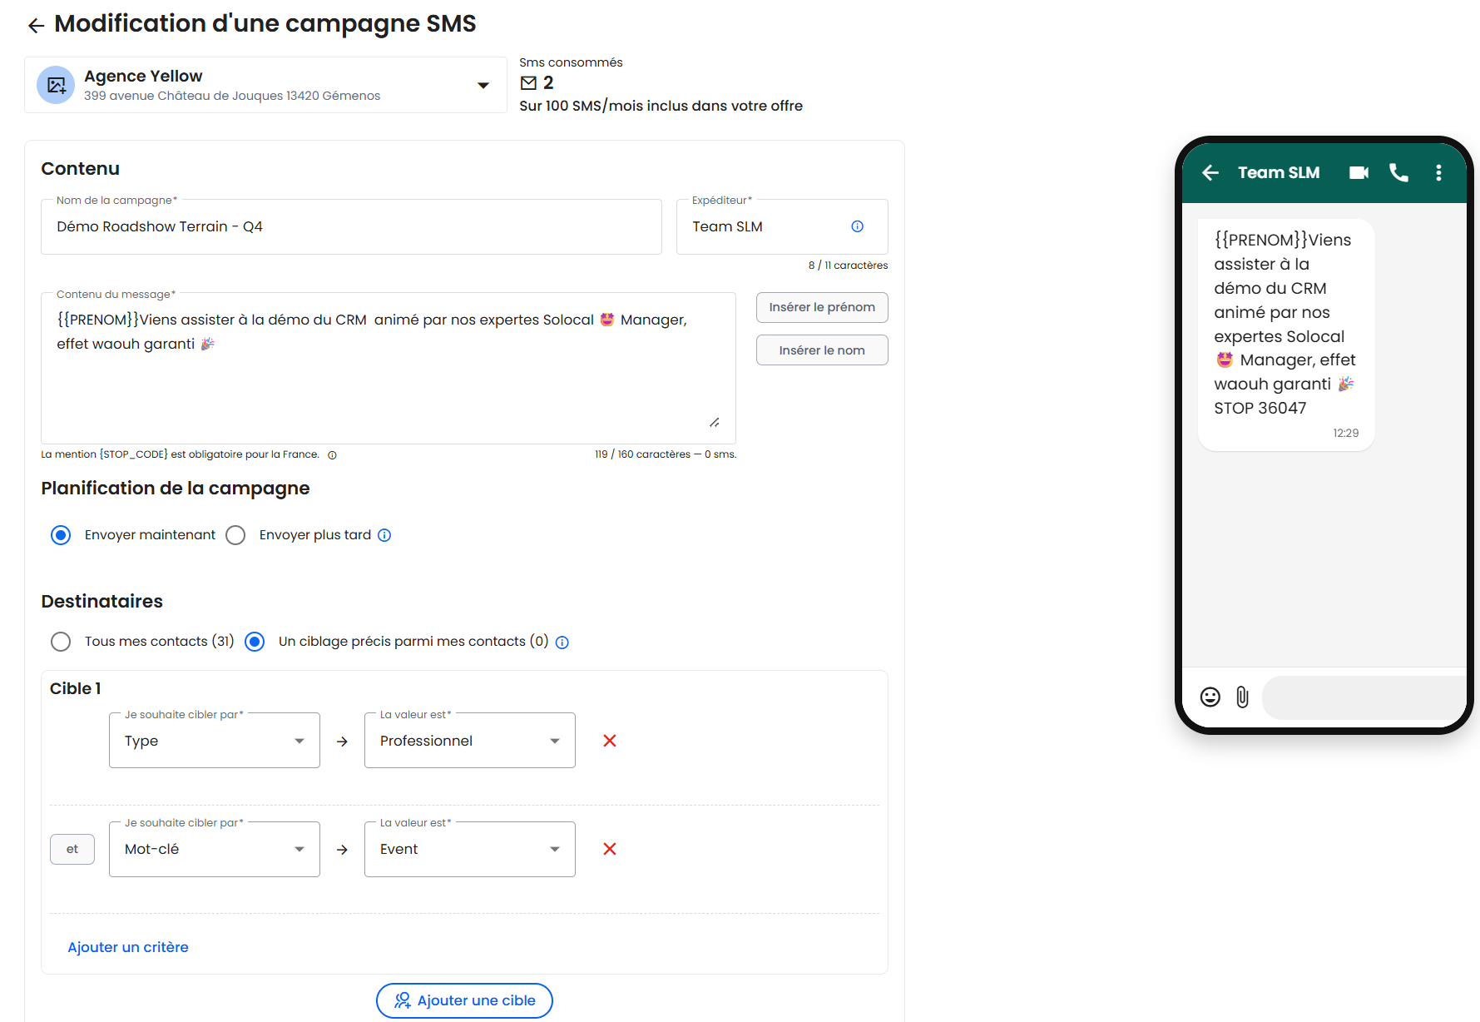Remove the Type Professionnel criterion with red X
Image resolution: width=1480 pixels, height=1022 pixels.
pos(609,741)
